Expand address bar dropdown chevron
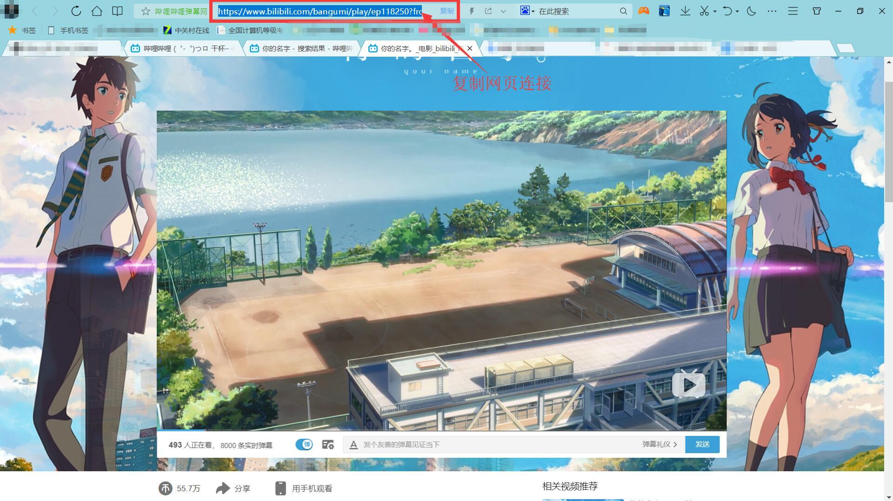893x501 pixels. [503, 11]
